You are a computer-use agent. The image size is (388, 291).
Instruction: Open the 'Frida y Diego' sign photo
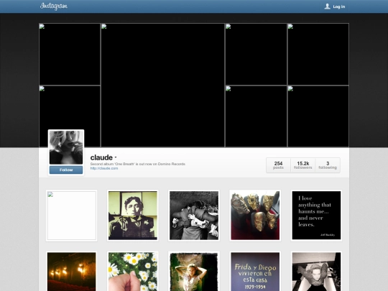pos(255,272)
